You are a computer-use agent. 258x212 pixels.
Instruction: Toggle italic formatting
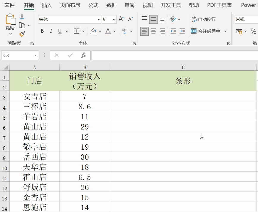click(x=51, y=31)
